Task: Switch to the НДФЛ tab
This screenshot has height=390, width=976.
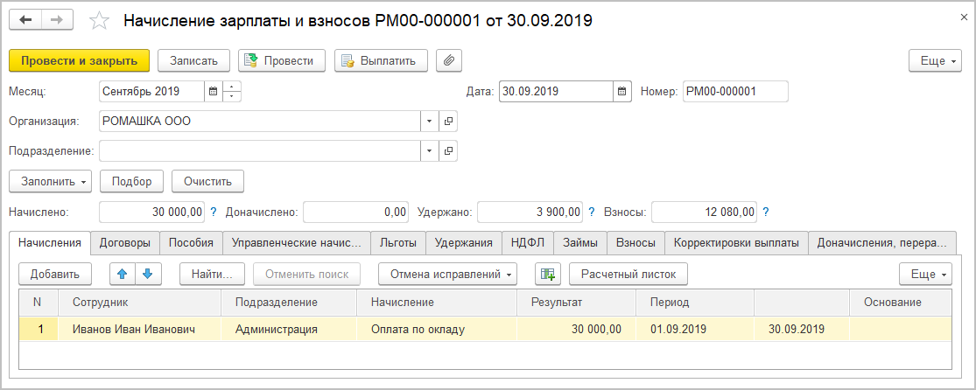Action: coord(527,242)
